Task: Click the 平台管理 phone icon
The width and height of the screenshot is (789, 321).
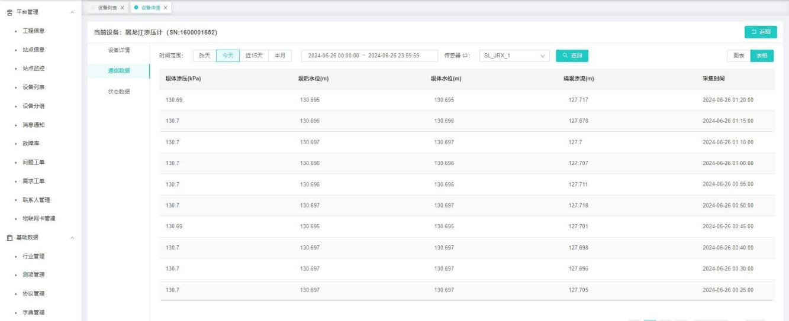Action: click(x=9, y=12)
